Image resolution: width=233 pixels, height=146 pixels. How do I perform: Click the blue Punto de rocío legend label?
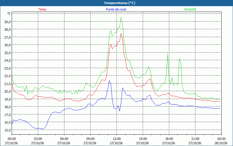pos(116,9)
